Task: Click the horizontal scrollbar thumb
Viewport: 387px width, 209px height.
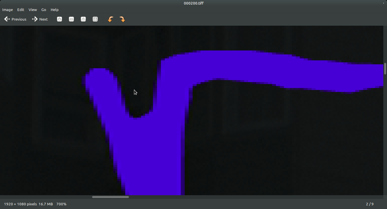Action: (110, 197)
